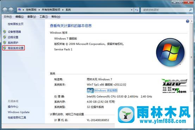Click the search magnifier icon
Screen dimensions: 195x130
click(x=190, y=10)
